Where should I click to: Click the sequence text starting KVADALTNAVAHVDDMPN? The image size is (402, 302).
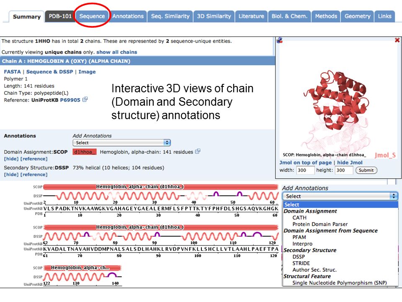(161, 249)
